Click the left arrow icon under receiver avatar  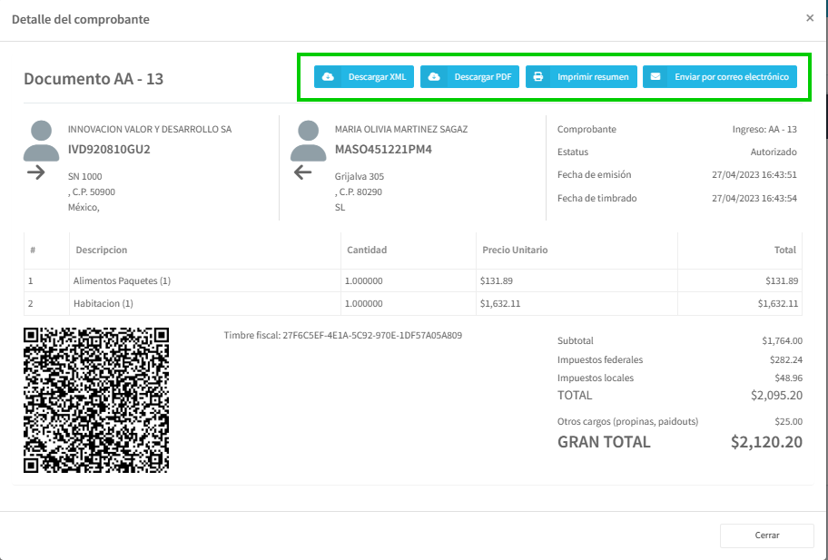[x=302, y=172]
